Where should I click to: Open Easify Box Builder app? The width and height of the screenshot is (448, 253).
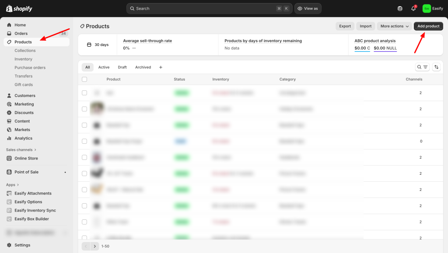tap(31, 219)
